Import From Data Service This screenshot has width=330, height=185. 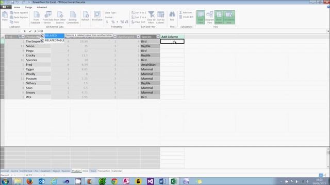(x=48, y=17)
